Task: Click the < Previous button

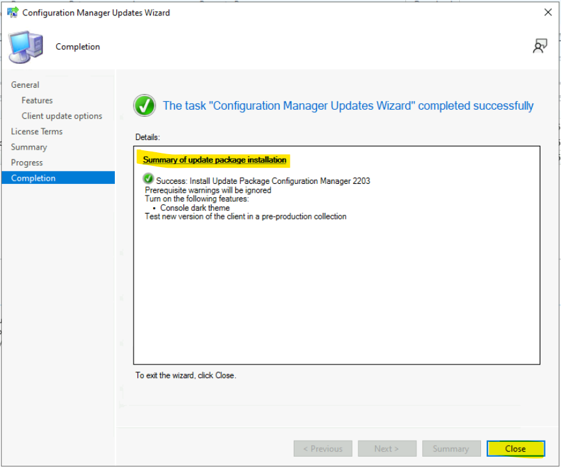Action: point(323,450)
